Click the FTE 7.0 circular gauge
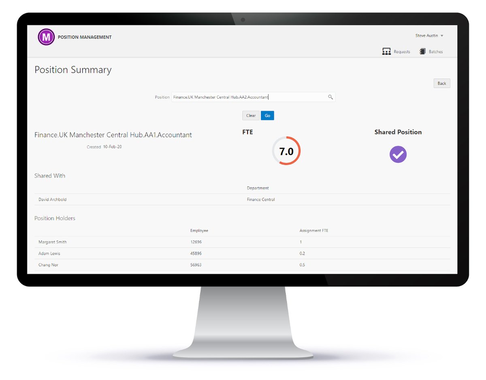Screen dimensions: 486x380 pyautogui.click(x=286, y=151)
